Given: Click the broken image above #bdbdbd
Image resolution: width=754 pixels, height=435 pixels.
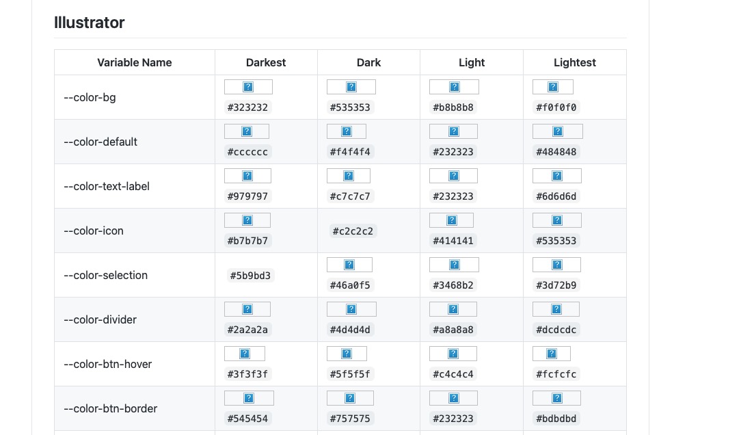Looking at the screenshot, I should click(x=556, y=398).
